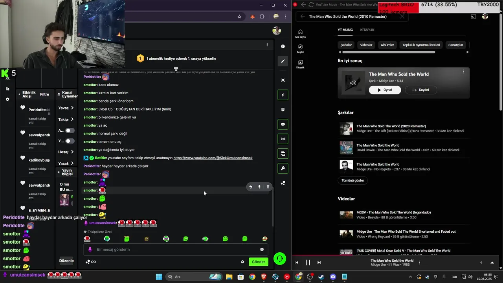Open browser extensions puzzle icon
Screen dimensions: 503x283
262,17
